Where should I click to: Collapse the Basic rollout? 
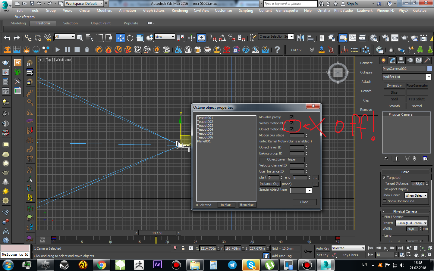click(x=405, y=172)
